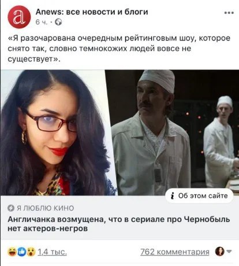Screen dimensions: 239x266
Task: Open 'Anews: все новости и блоги' page
Action: click(x=92, y=12)
